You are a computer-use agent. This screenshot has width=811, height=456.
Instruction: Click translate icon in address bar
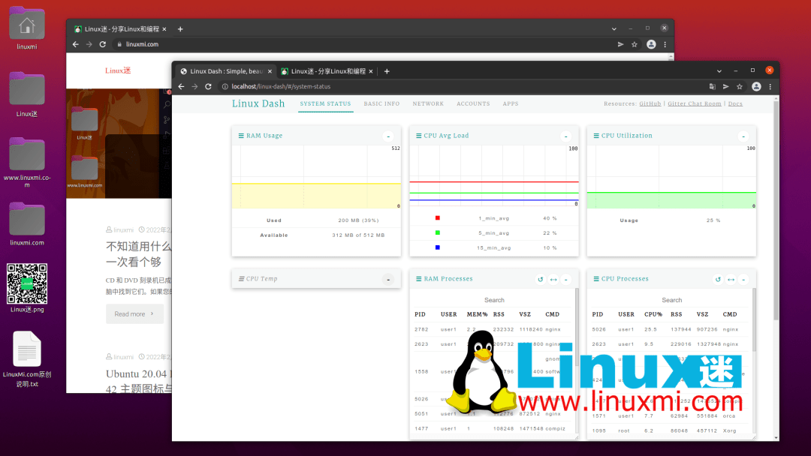coord(713,86)
